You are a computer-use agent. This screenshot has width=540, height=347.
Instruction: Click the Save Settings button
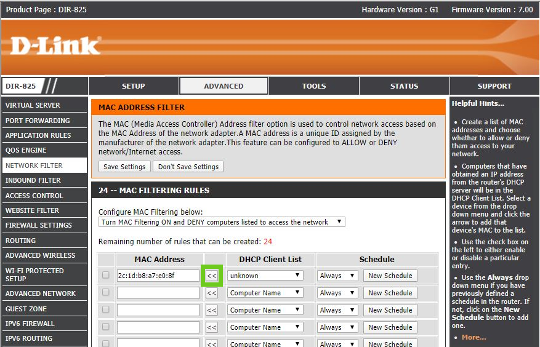pos(124,167)
